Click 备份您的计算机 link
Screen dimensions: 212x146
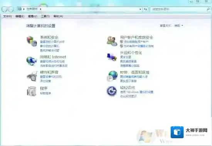[50, 46]
